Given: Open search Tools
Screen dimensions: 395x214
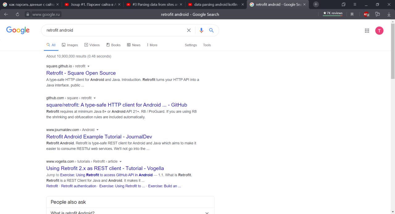Looking at the screenshot, I should click(x=207, y=45).
